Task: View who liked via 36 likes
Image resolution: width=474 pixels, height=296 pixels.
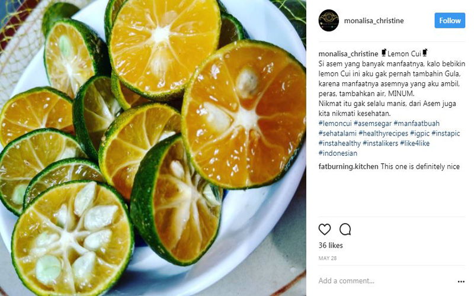Action: tap(331, 245)
